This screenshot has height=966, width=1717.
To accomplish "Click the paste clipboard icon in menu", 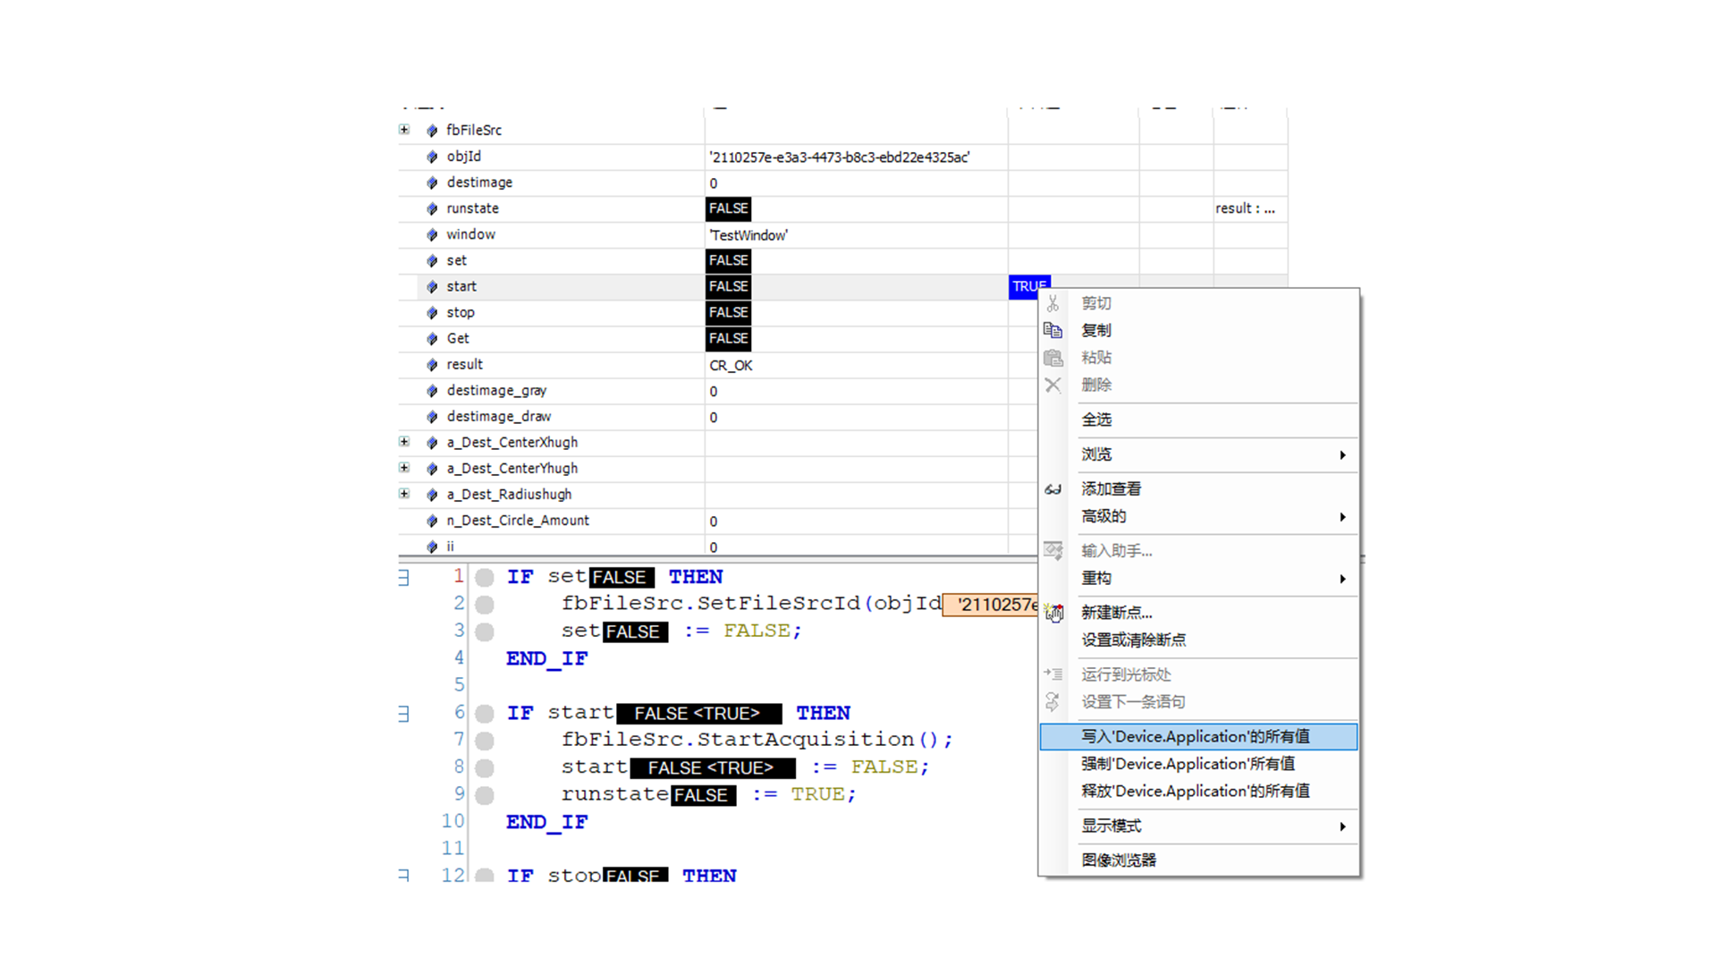I will point(1053,358).
